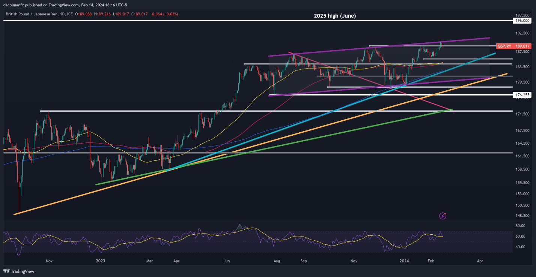Click the 179.500 price axis label

click(522, 82)
